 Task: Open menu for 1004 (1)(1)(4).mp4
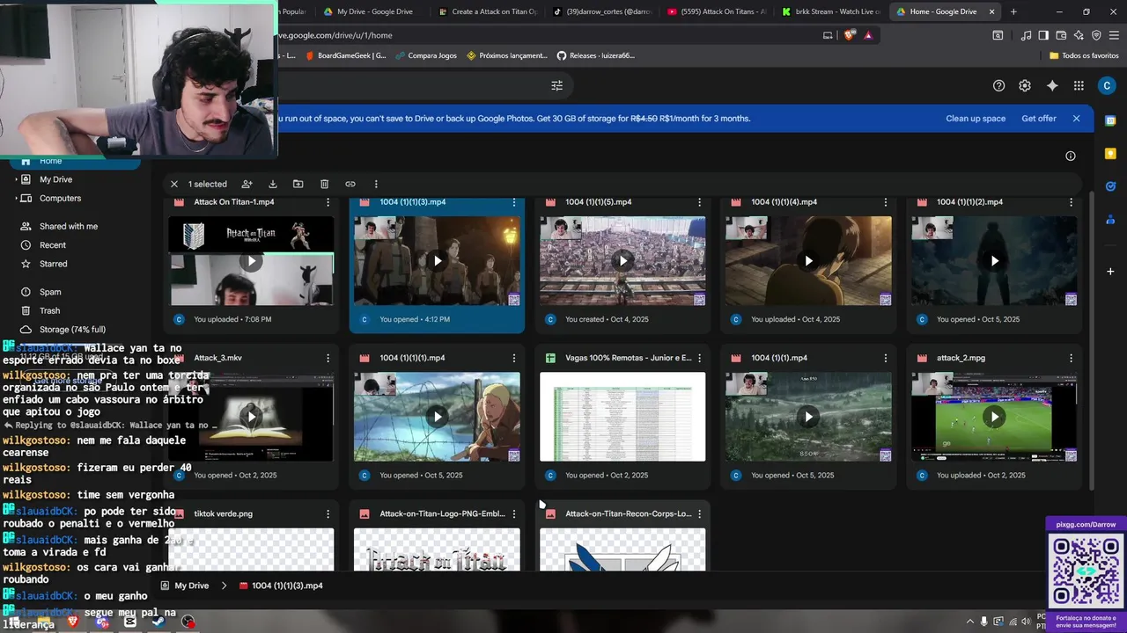(x=886, y=202)
